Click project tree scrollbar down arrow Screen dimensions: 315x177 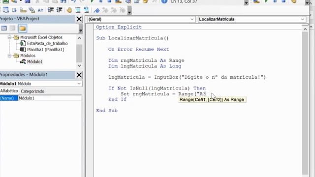click(x=79, y=65)
